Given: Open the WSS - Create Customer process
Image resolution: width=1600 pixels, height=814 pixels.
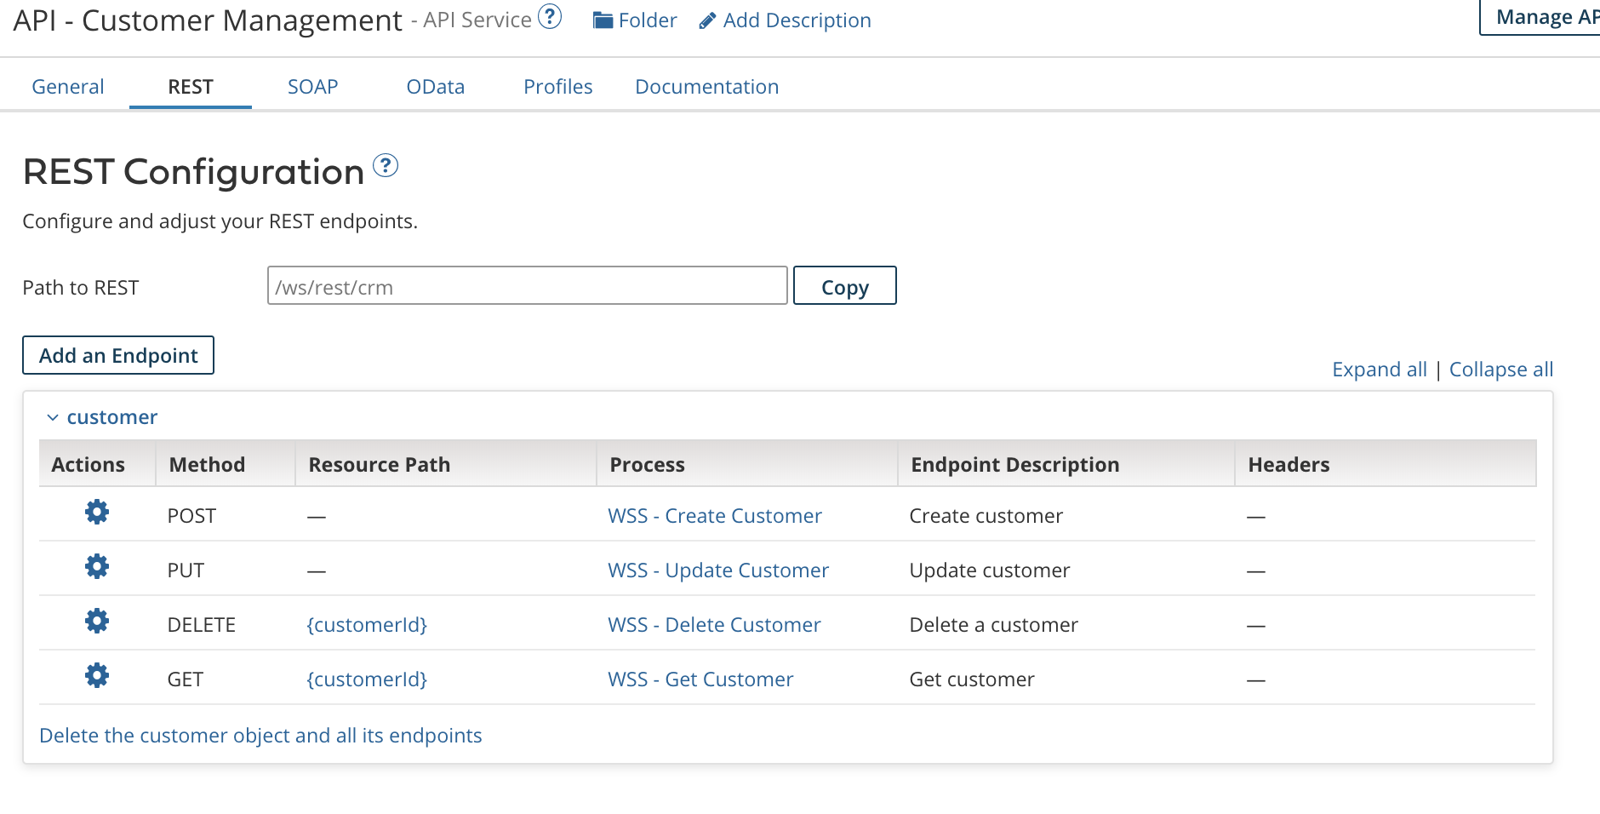Looking at the screenshot, I should coord(714,516).
